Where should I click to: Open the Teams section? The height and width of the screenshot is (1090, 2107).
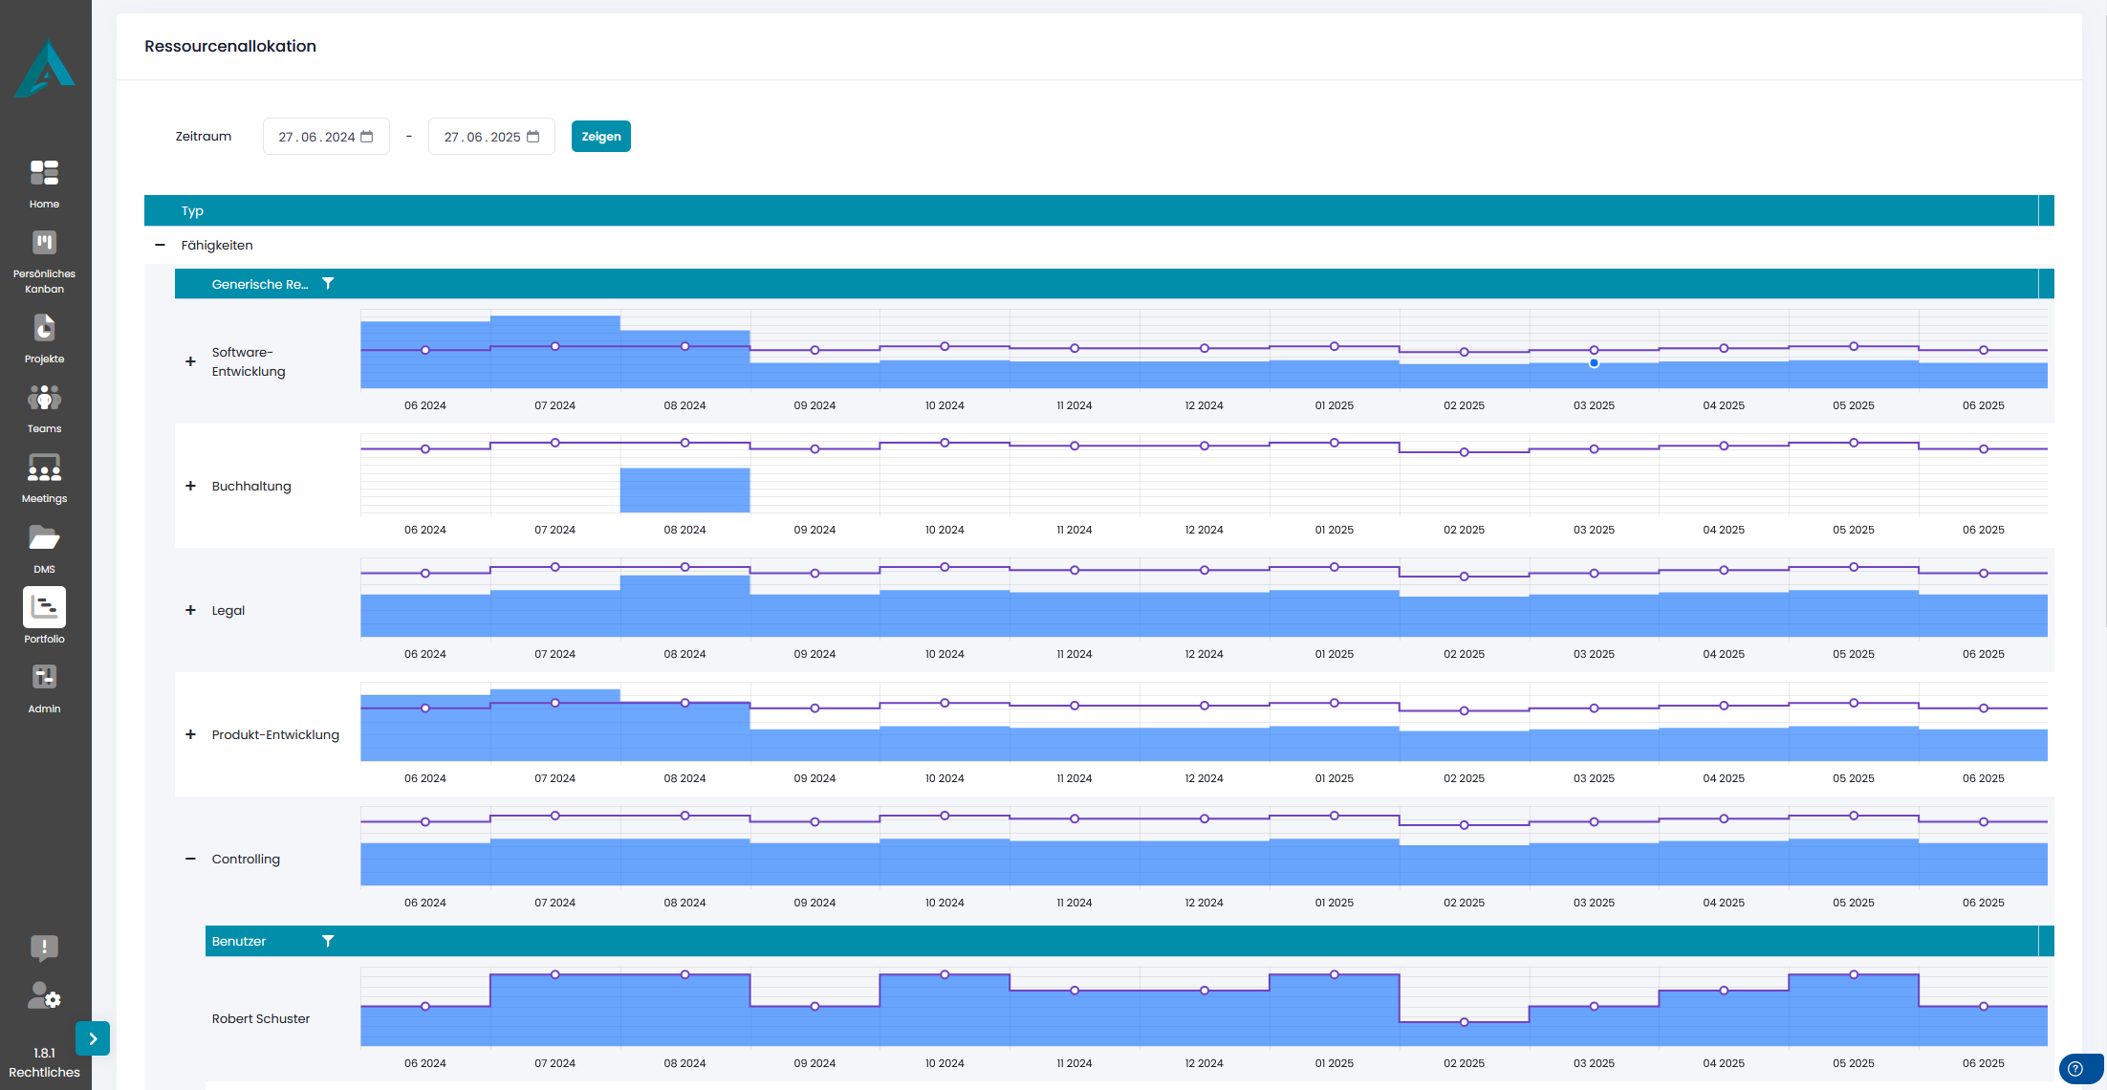coord(44,398)
